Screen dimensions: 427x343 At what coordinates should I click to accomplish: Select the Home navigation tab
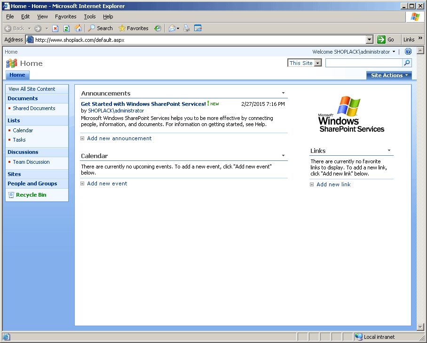tap(17, 75)
